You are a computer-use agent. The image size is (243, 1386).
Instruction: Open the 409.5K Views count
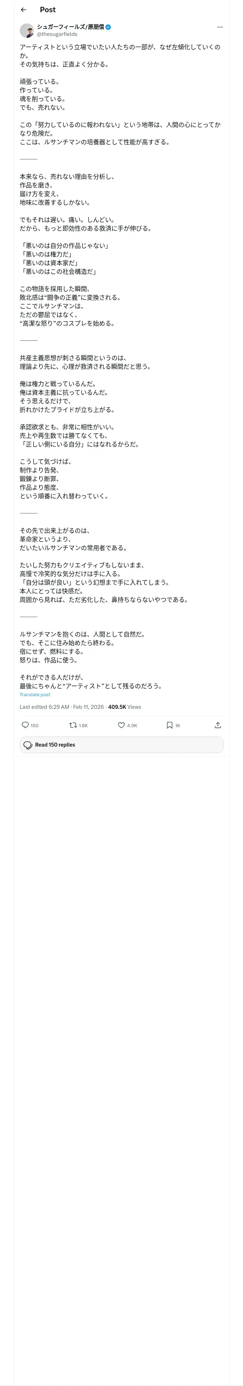pyautogui.click(x=125, y=707)
